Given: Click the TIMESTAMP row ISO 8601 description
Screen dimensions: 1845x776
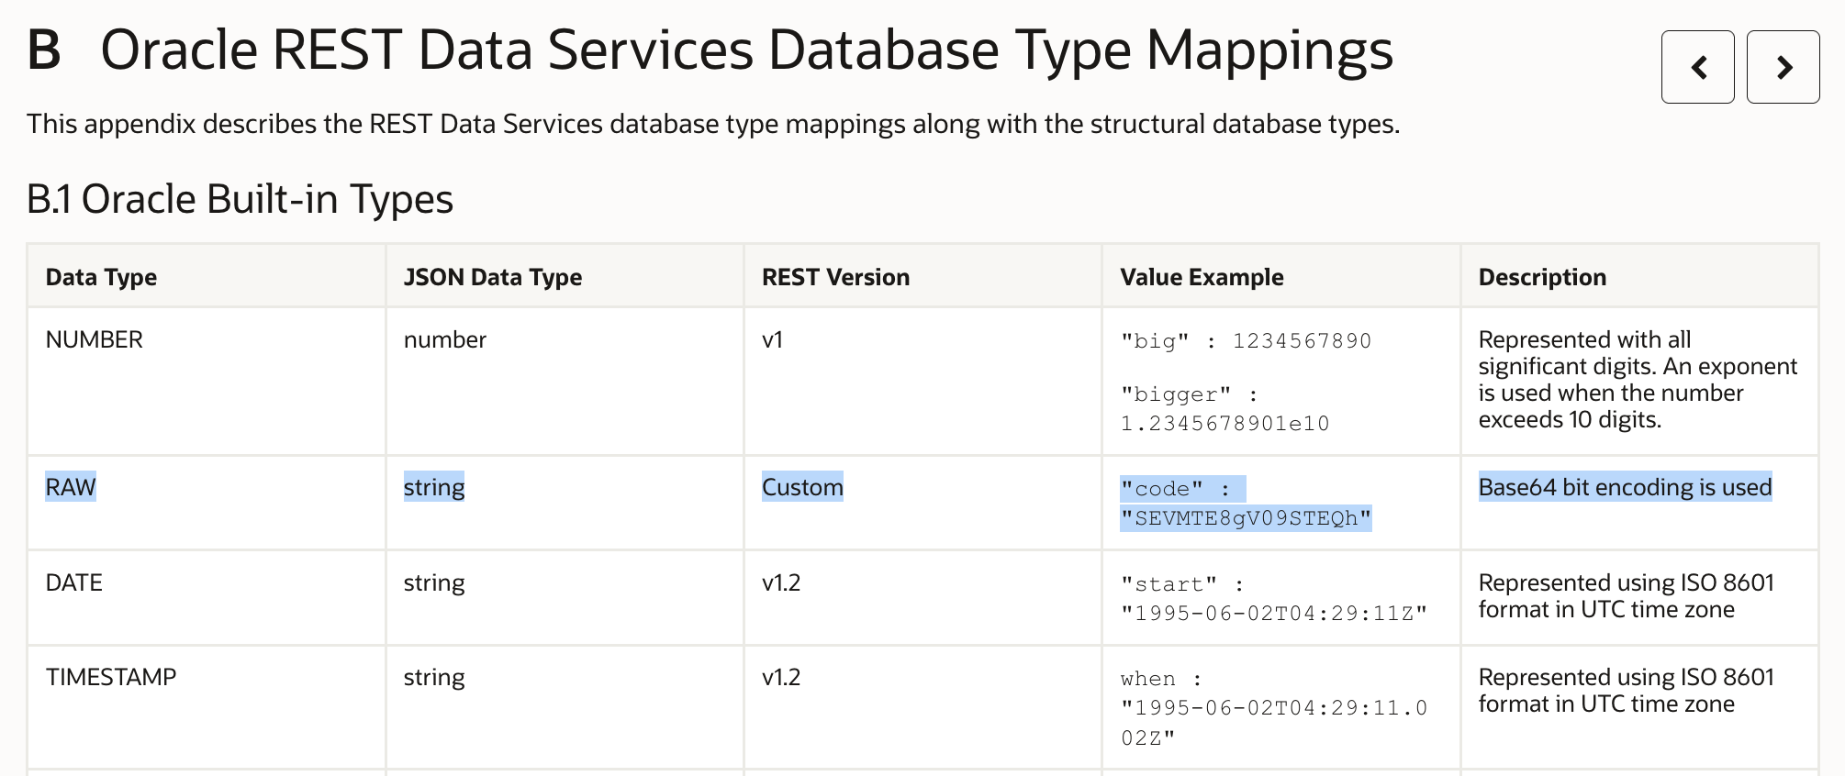Looking at the screenshot, I should [x=1626, y=691].
